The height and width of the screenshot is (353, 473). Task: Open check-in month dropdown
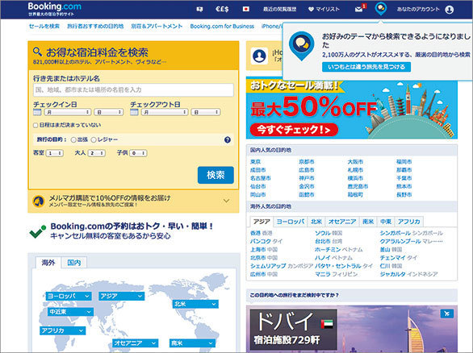[68, 112]
